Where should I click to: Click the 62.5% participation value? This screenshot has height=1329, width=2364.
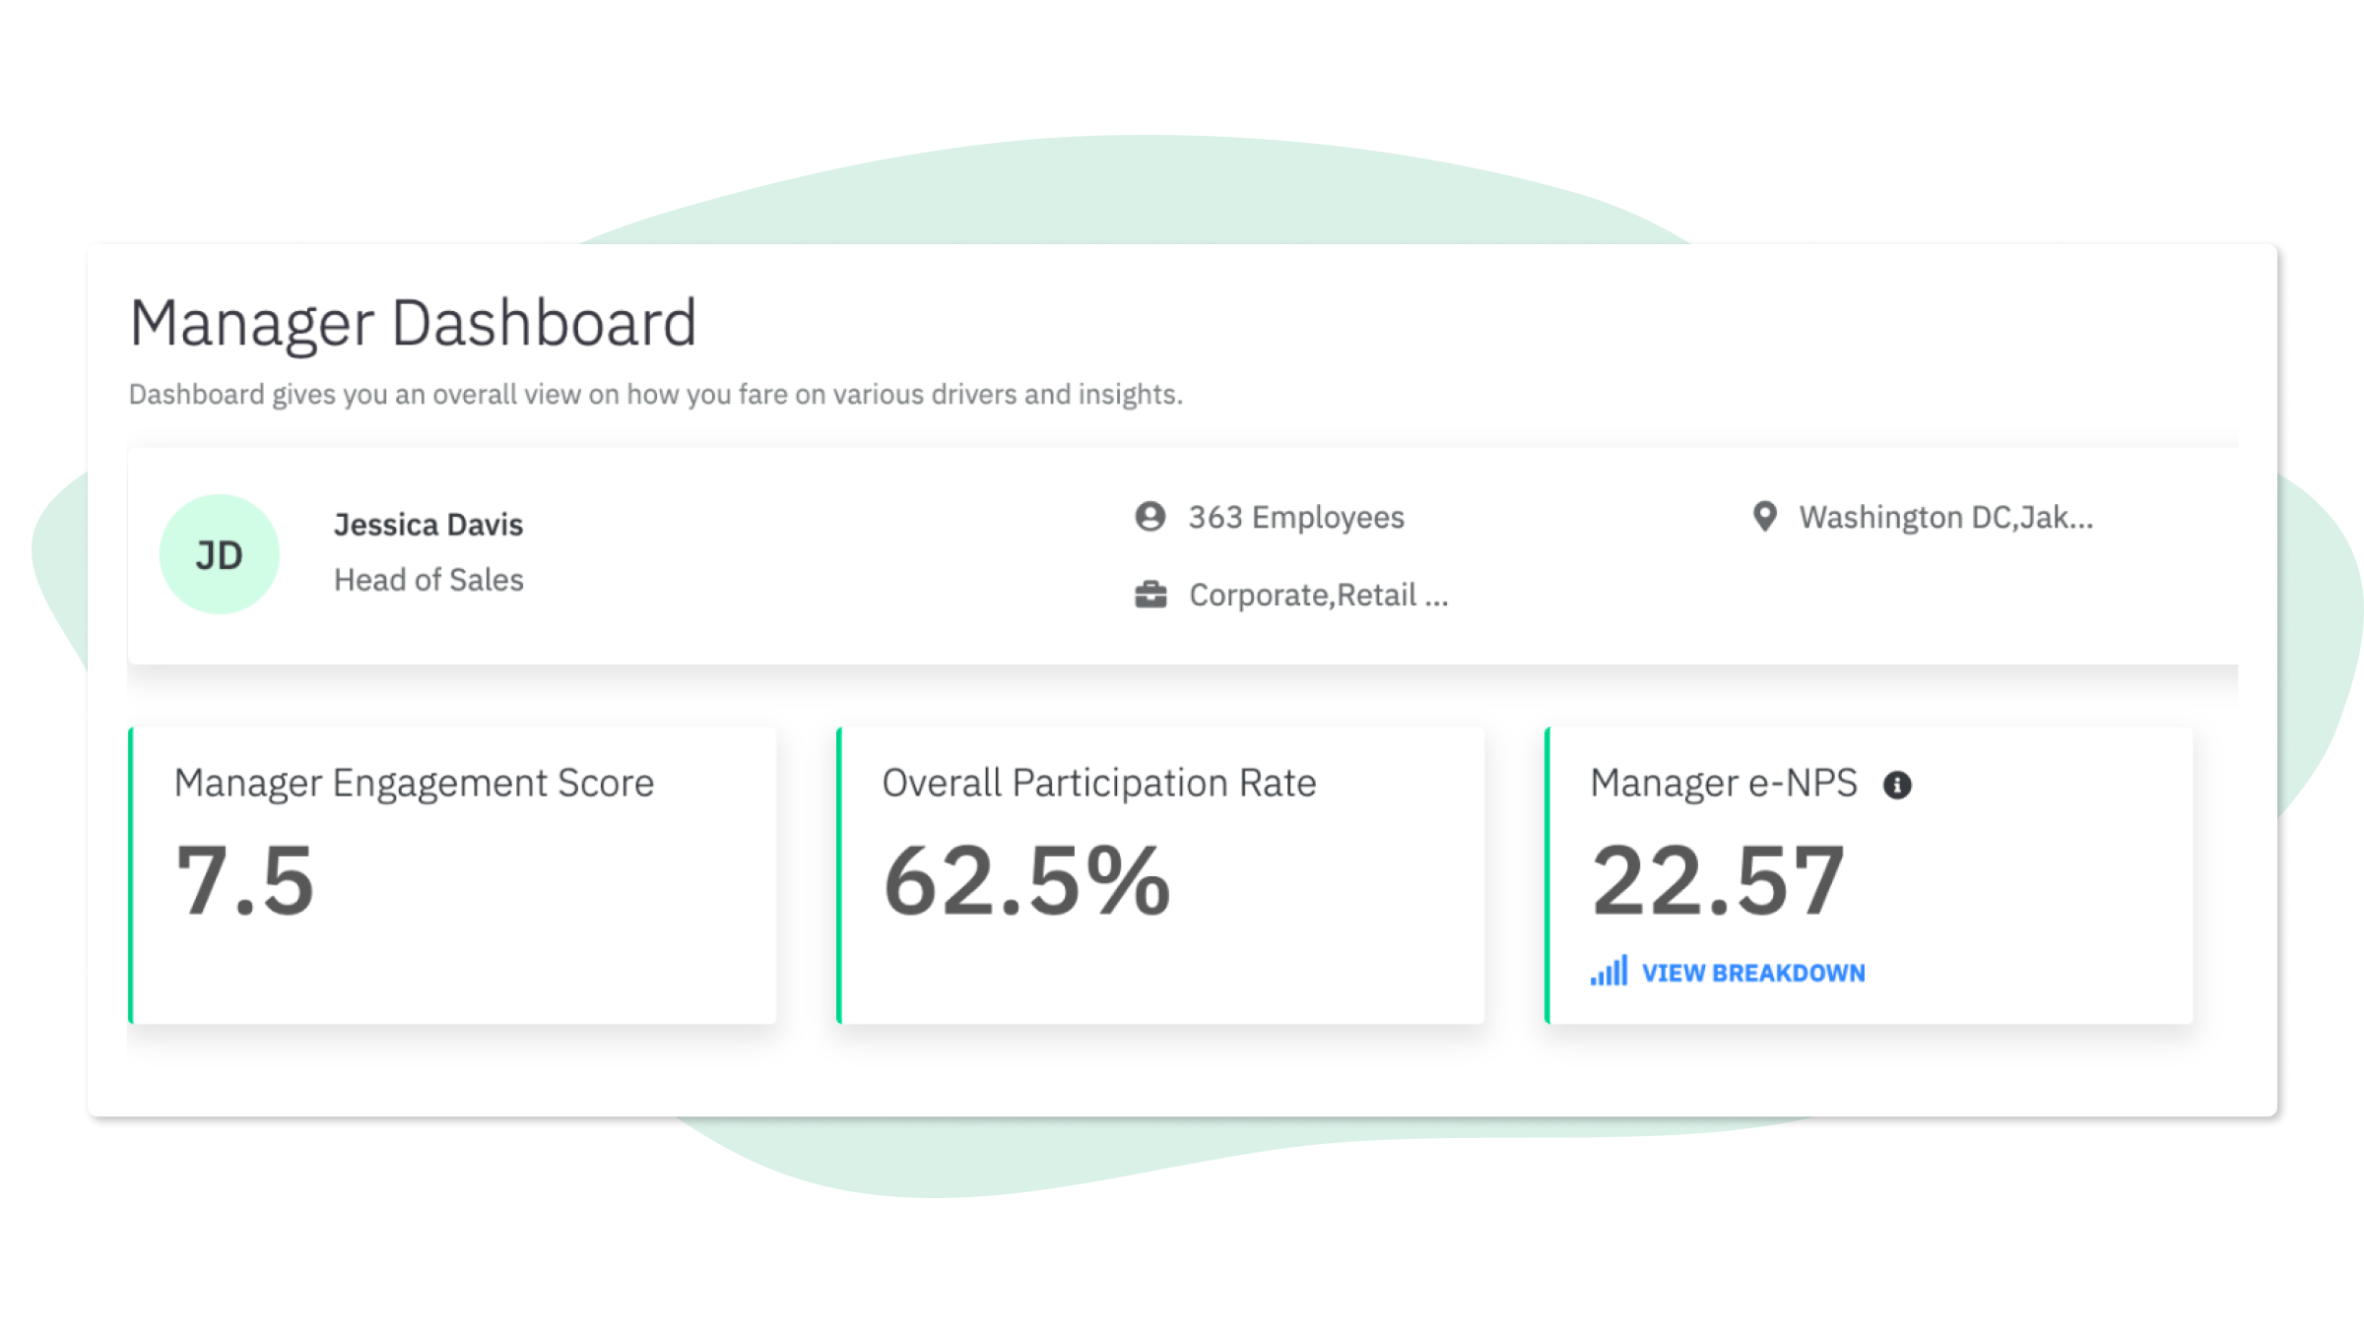tap(1026, 880)
